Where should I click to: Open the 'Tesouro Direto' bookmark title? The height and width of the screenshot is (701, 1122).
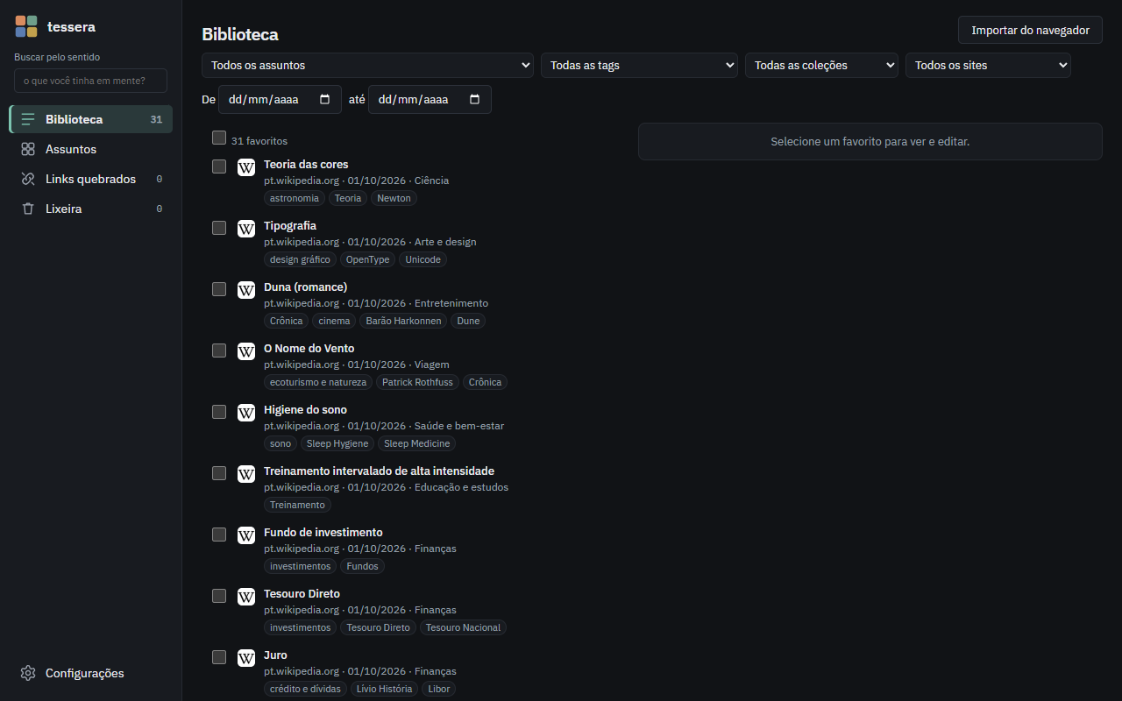(302, 593)
